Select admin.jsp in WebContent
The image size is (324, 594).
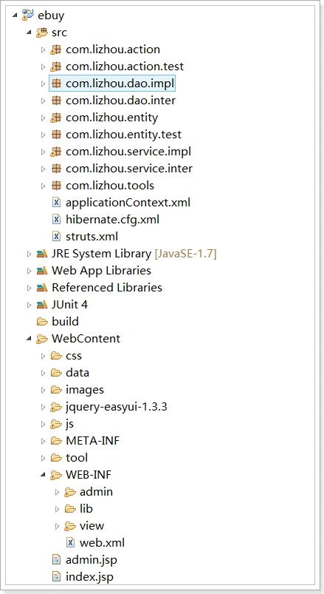coord(91,560)
